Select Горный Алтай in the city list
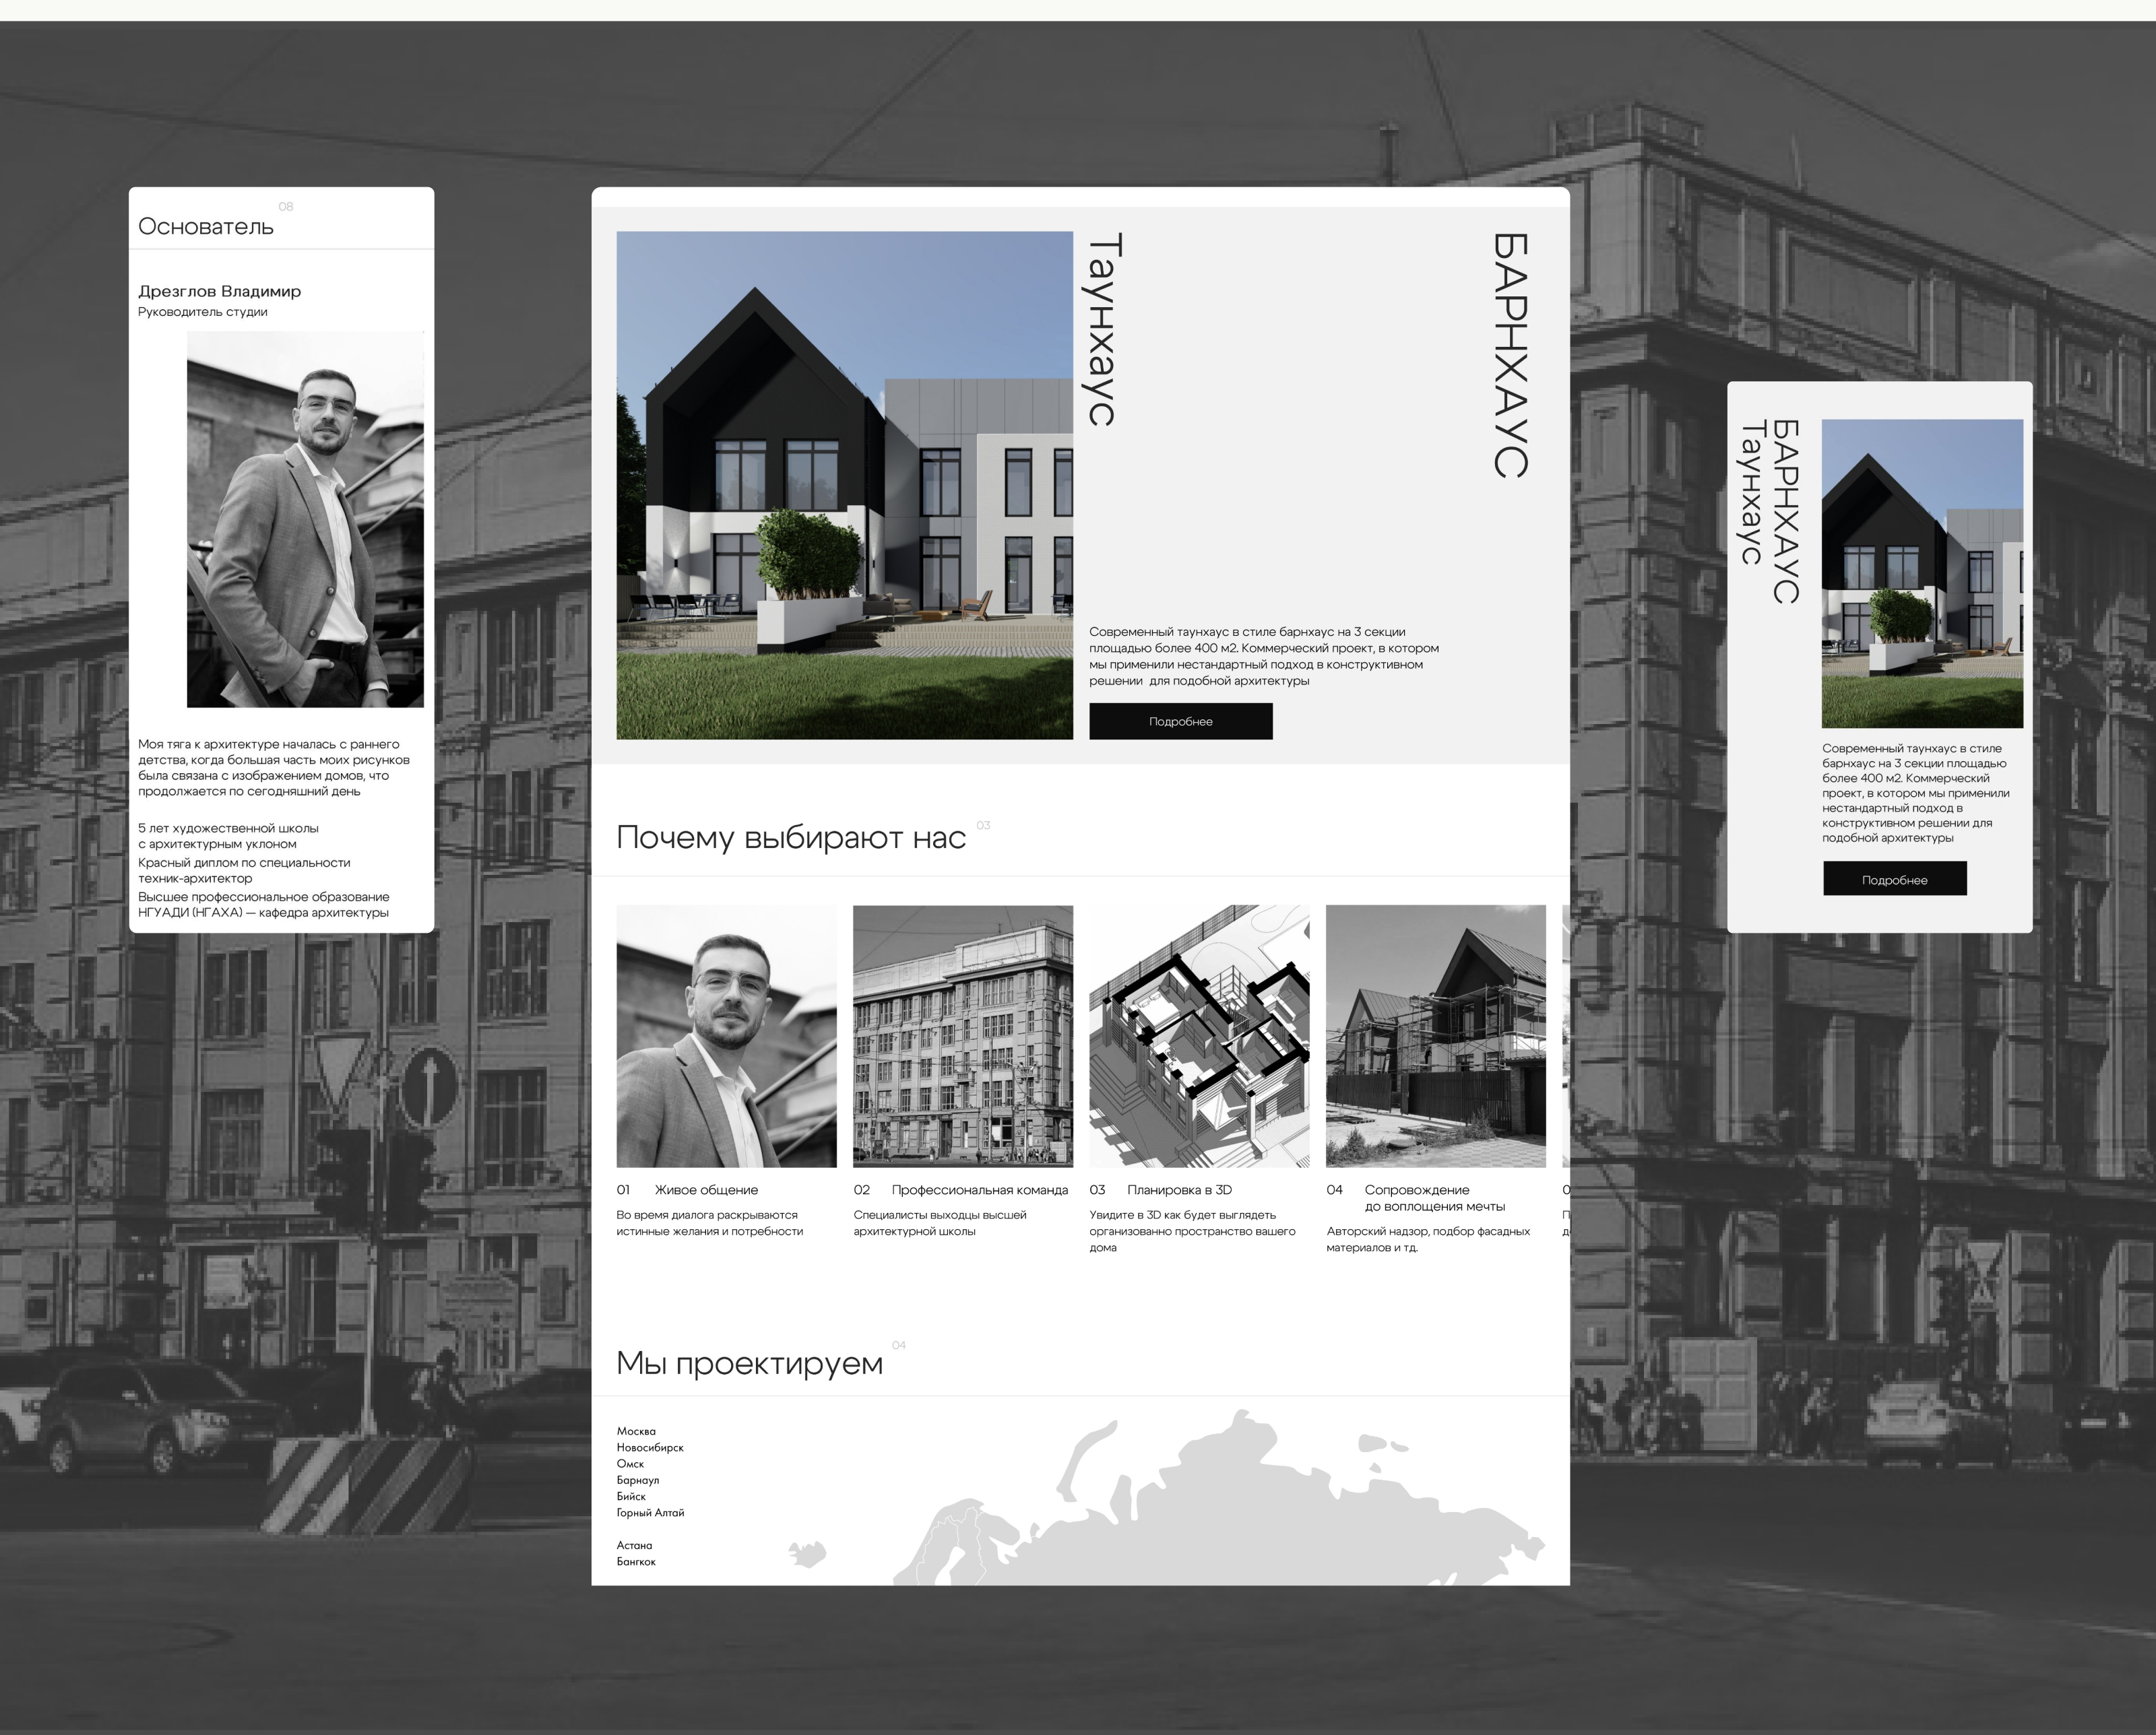This screenshot has width=2156, height=1735. pyautogui.click(x=650, y=1512)
